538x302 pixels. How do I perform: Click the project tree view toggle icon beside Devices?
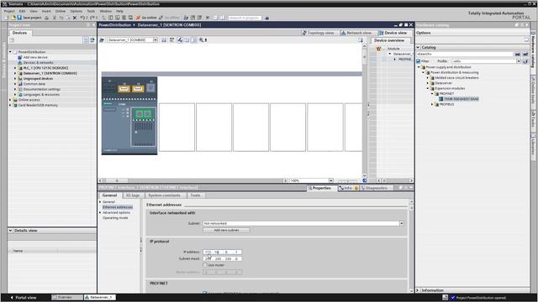[x=86, y=40]
